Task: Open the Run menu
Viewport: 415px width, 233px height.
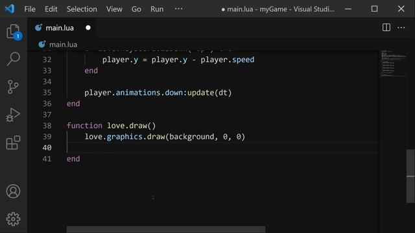Action: (x=157, y=9)
